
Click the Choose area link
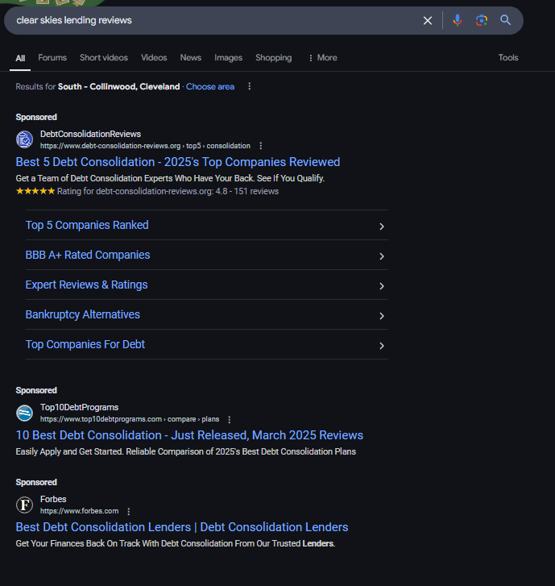pos(210,87)
